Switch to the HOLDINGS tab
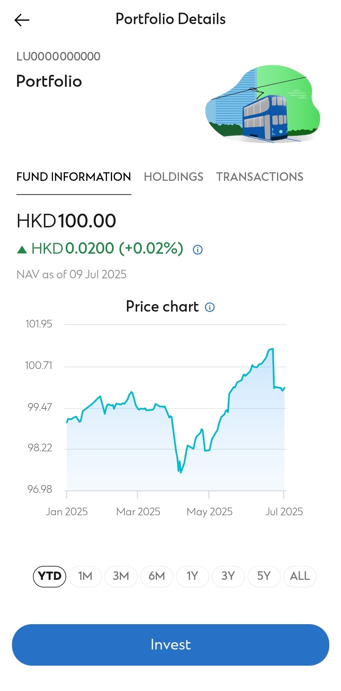The image size is (341, 691). pos(174,177)
